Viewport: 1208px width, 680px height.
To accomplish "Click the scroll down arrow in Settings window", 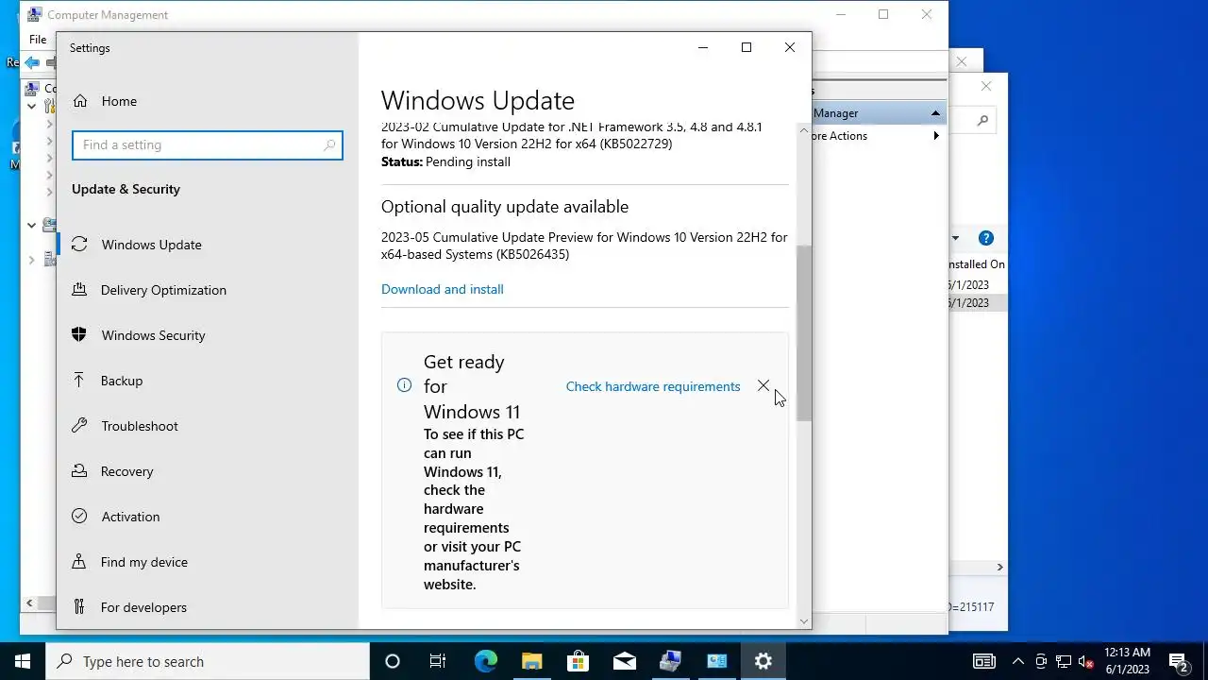I will [x=804, y=621].
